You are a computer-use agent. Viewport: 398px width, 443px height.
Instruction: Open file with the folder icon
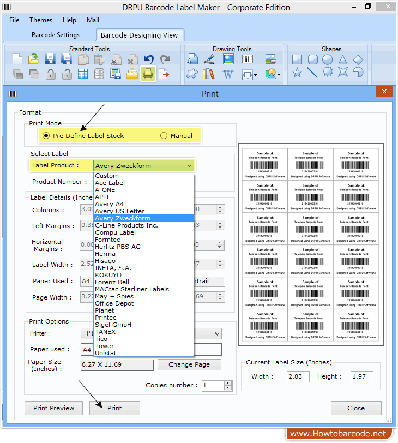point(34,59)
